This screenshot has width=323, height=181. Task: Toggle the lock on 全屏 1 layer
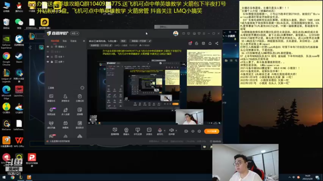[x=52, y=62]
